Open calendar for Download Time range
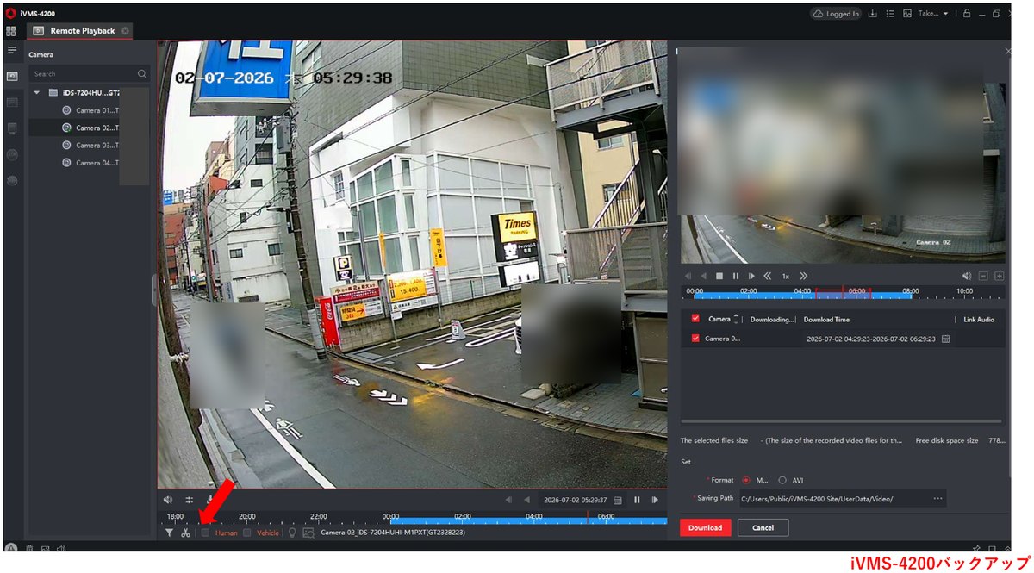Image resolution: width=1034 pixels, height=573 pixels. (945, 339)
